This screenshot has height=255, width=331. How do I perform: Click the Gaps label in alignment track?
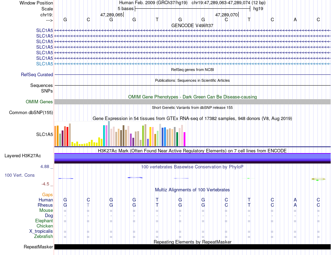pos(47,195)
